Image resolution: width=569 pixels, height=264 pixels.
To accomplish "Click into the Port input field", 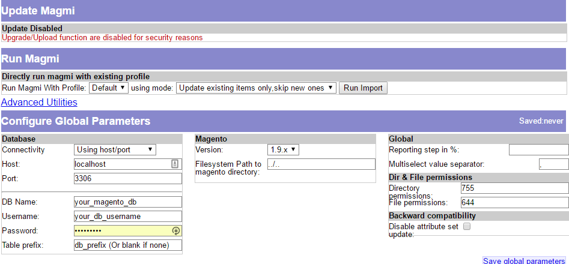I will pos(128,179).
